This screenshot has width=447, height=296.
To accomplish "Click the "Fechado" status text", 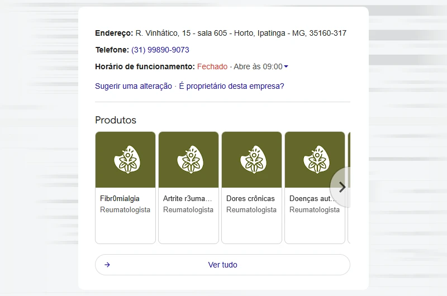I will pos(212,66).
